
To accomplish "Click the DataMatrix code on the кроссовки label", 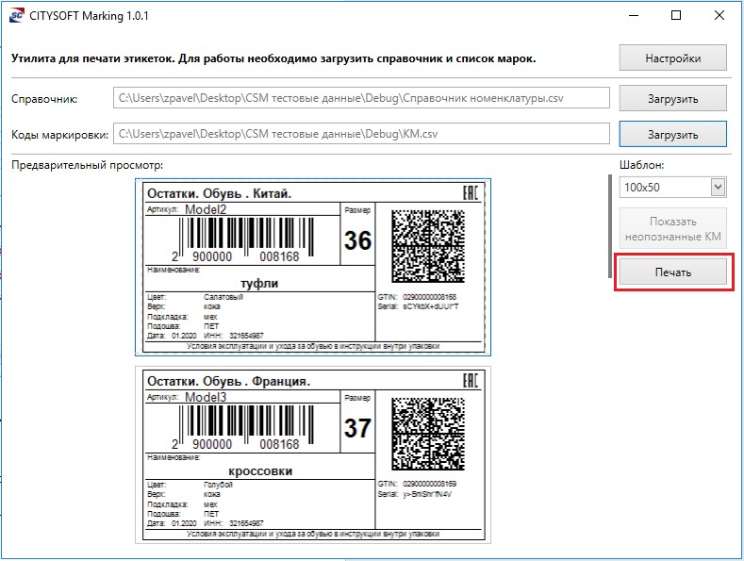I will [429, 432].
